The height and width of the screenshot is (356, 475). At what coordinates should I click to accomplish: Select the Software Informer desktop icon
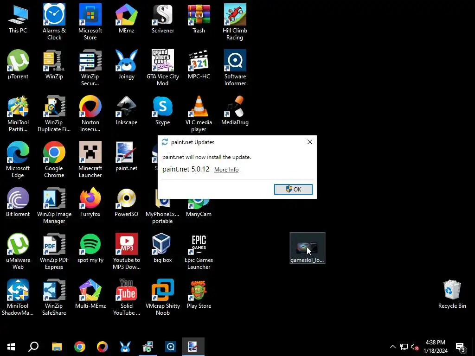[x=235, y=68]
